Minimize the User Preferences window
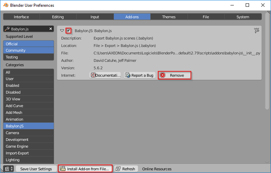The height and width of the screenshot is (173, 271). point(232,5)
